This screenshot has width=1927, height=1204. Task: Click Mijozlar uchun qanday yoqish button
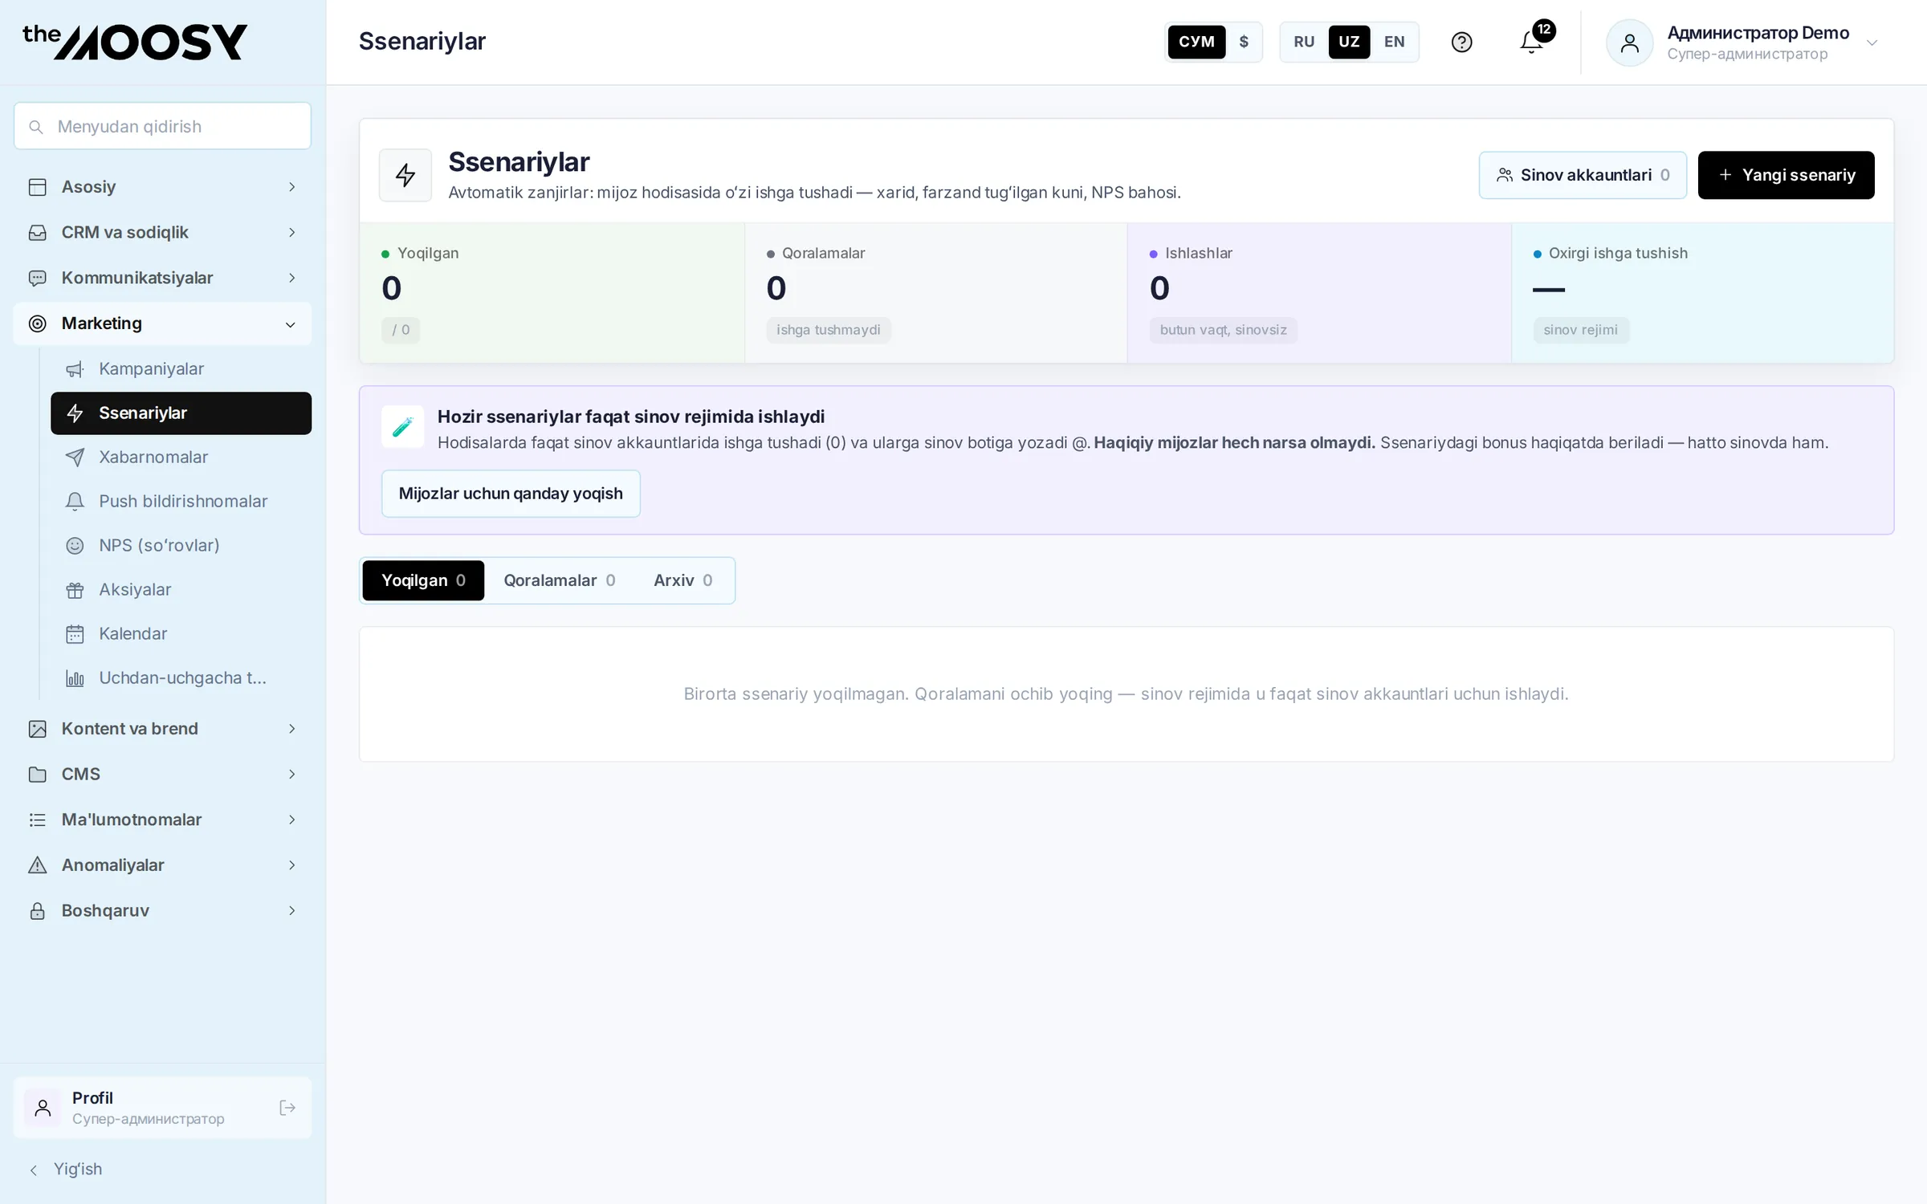pos(511,494)
